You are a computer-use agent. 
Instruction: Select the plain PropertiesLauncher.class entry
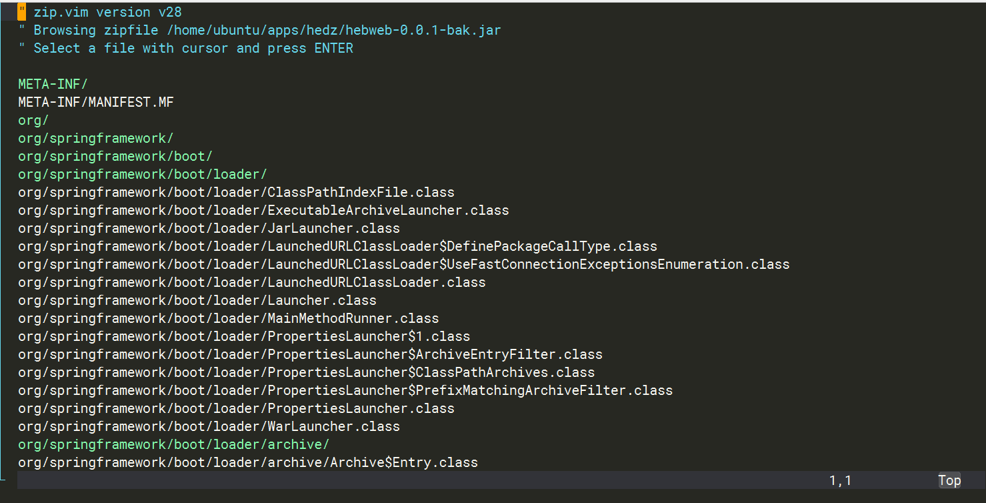[x=236, y=408]
